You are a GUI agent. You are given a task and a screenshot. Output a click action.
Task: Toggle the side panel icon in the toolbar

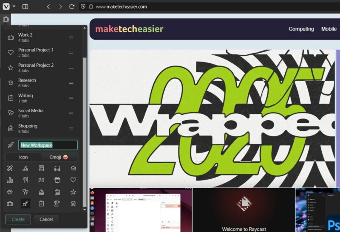point(25,7)
